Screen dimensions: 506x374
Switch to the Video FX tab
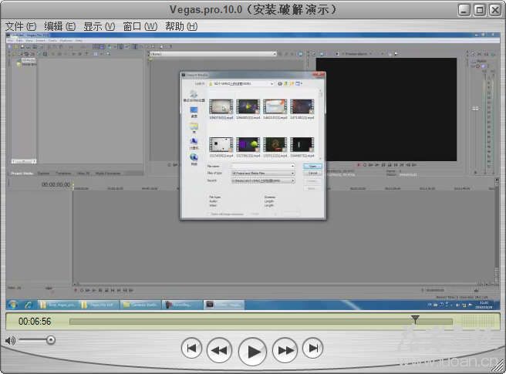(83, 174)
